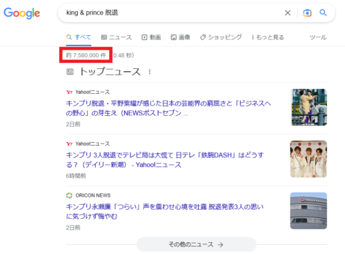345x254 pixels.
Task: Open the ショッピング tab
Action: [221, 37]
